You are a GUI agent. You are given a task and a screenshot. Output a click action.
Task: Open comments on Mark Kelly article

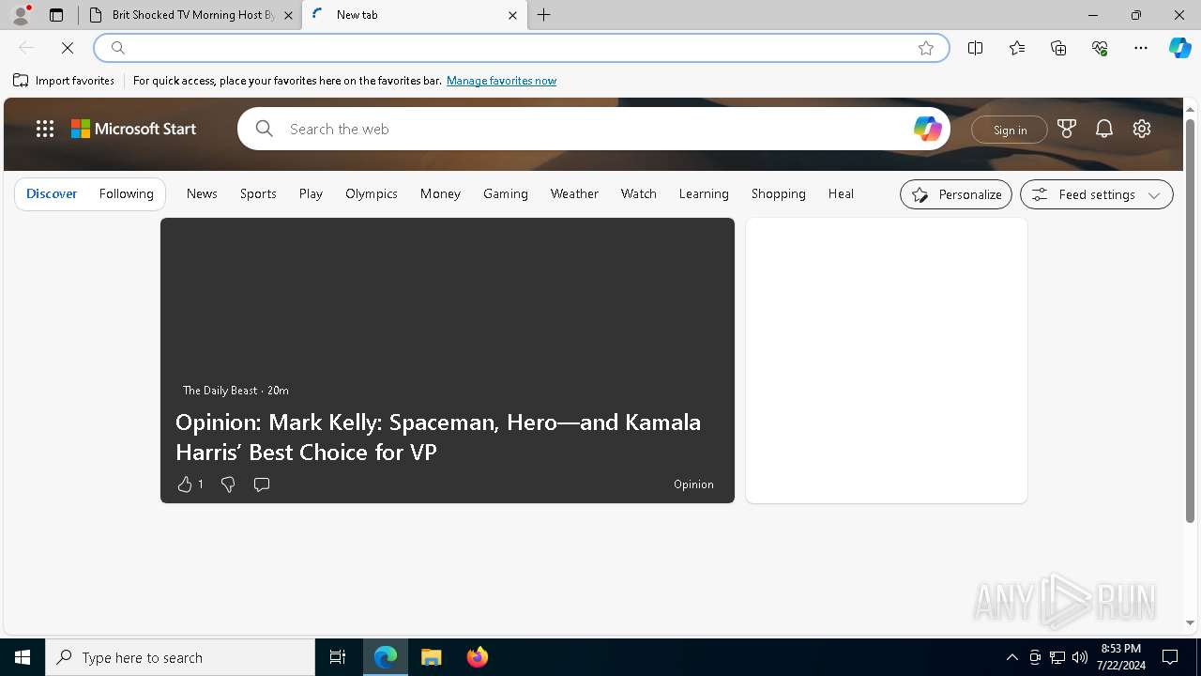[262, 484]
